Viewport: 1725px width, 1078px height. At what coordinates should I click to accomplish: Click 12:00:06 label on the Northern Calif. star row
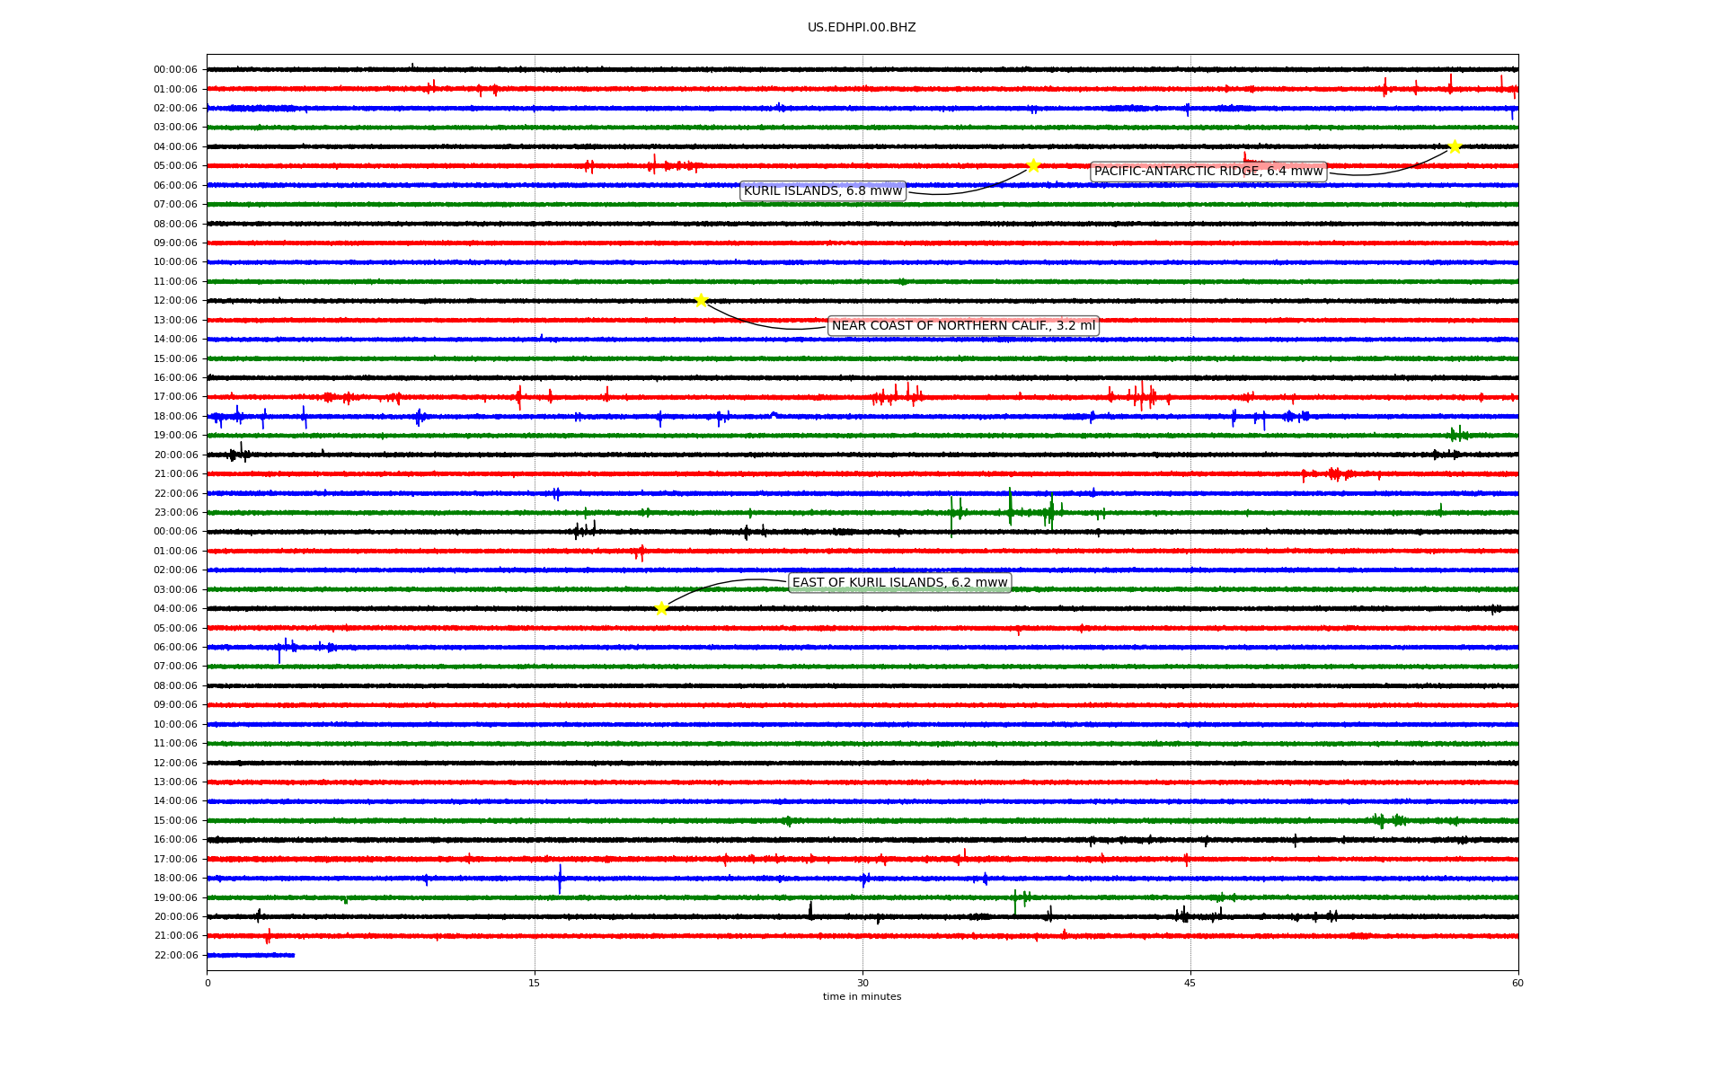point(175,301)
